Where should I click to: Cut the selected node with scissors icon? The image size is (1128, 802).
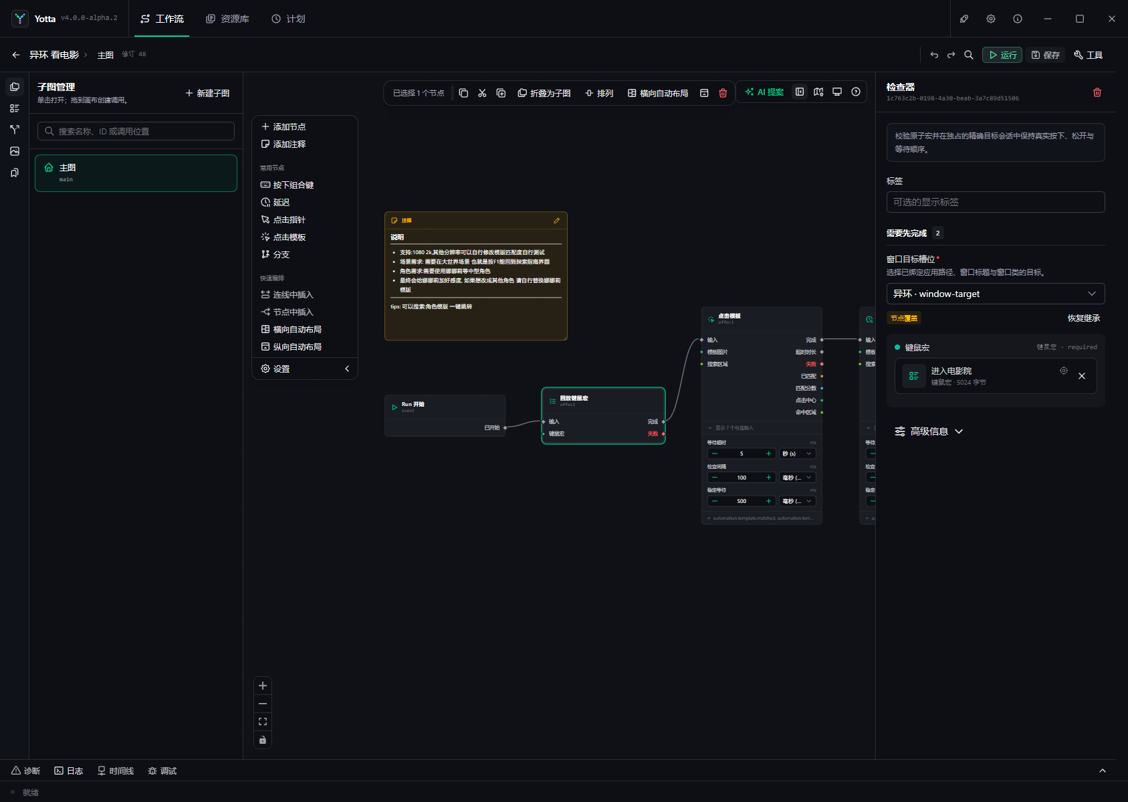(x=482, y=93)
